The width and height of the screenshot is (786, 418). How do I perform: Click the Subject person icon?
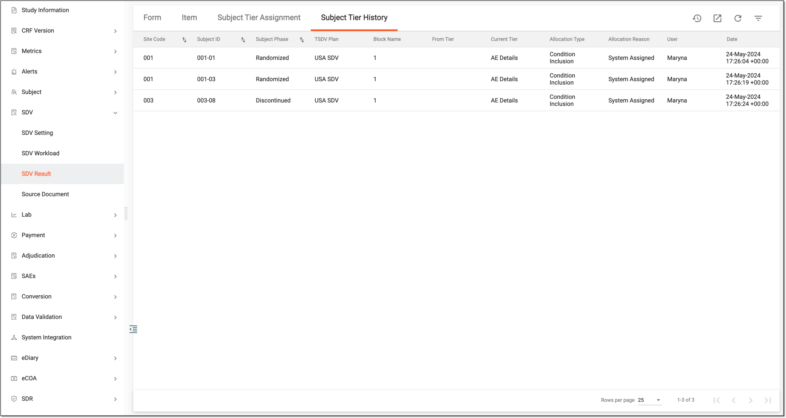point(14,92)
